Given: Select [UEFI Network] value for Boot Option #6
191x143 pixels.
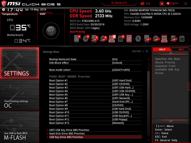Looking at the screenshot, I should pyautogui.click(x=121, y=98).
